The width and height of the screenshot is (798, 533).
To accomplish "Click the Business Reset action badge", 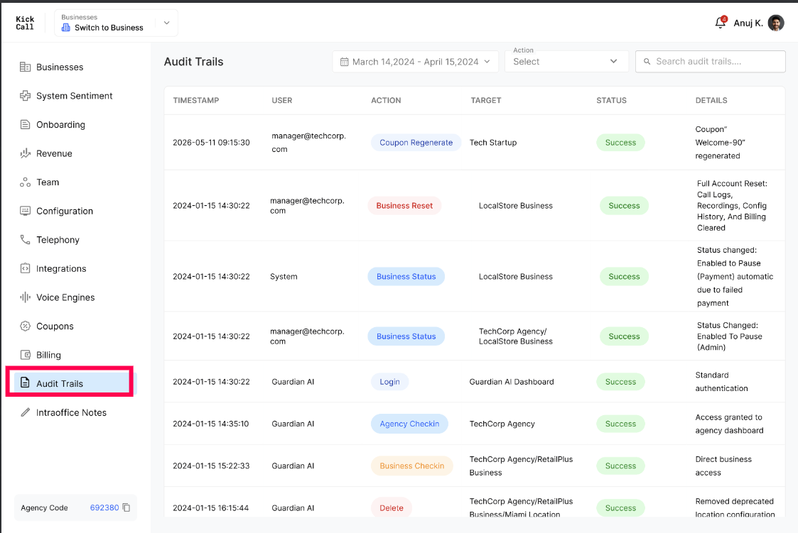I will [x=404, y=206].
